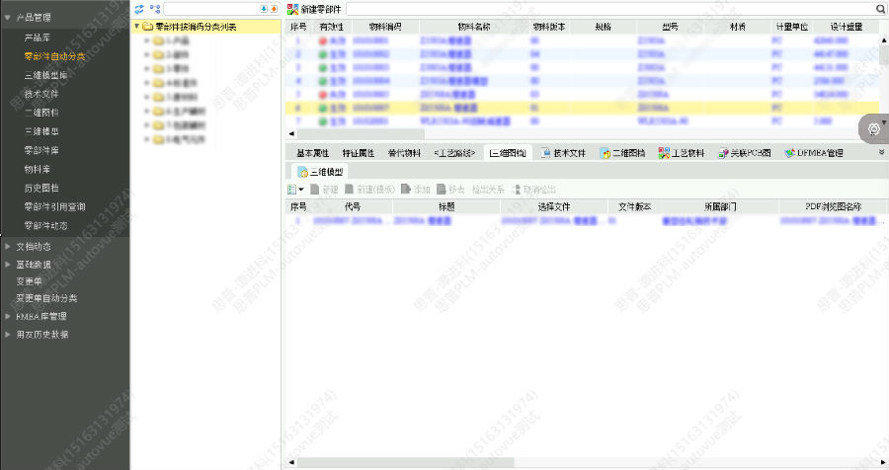Click the 新建零部件 icon
889x470 pixels.
pyautogui.click(x=292, y=9)
